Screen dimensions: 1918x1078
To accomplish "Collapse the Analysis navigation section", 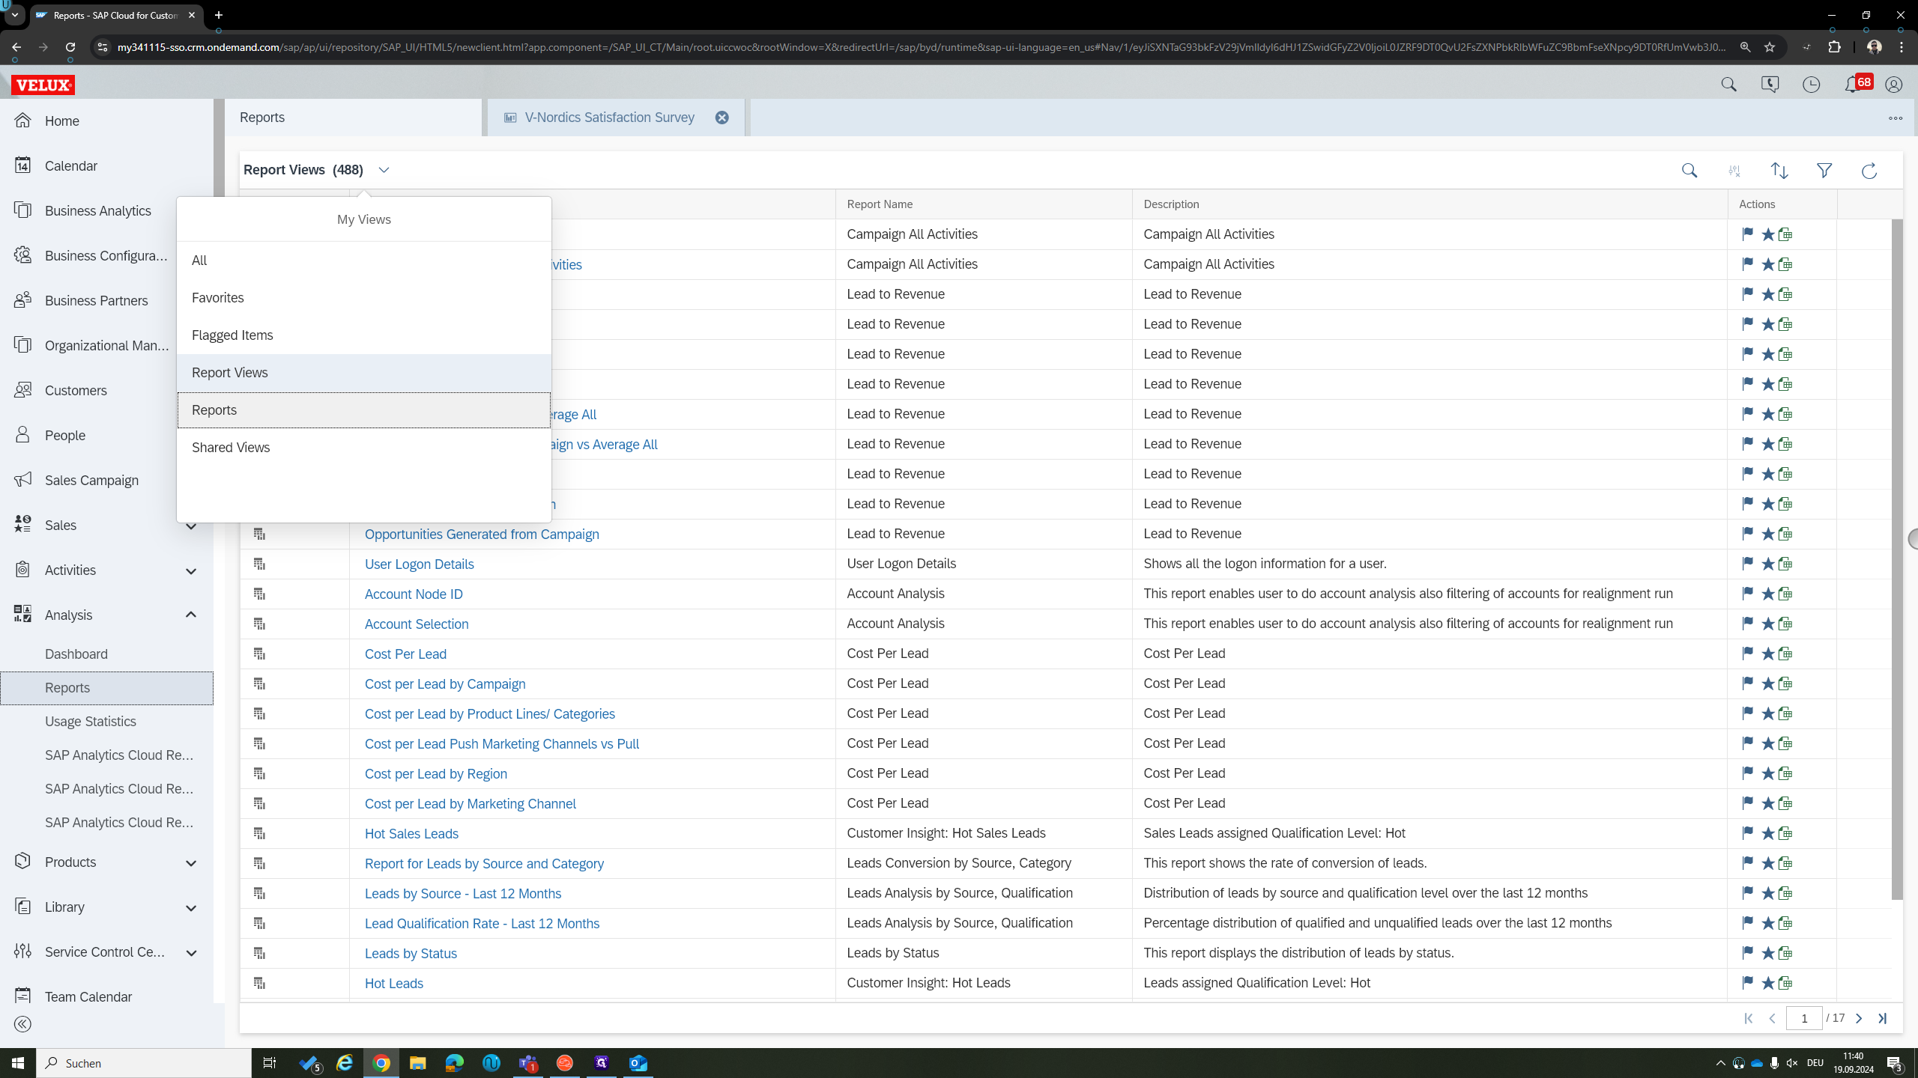I will tap(191, 615).
